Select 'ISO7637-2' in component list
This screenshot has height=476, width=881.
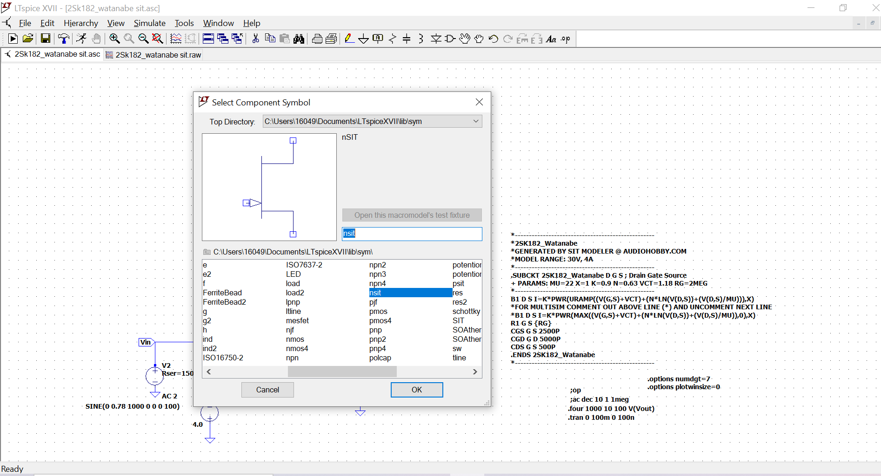pyautogui.click(x=304, y=265)
